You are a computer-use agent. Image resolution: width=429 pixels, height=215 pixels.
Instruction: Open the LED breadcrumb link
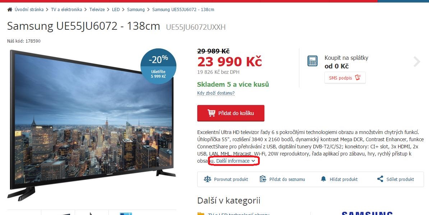click(x=116, y=10)
